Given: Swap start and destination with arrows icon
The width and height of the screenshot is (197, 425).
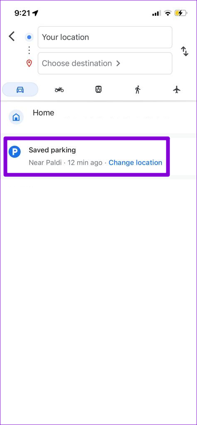Looking at the screenshot, I should 185,51.
